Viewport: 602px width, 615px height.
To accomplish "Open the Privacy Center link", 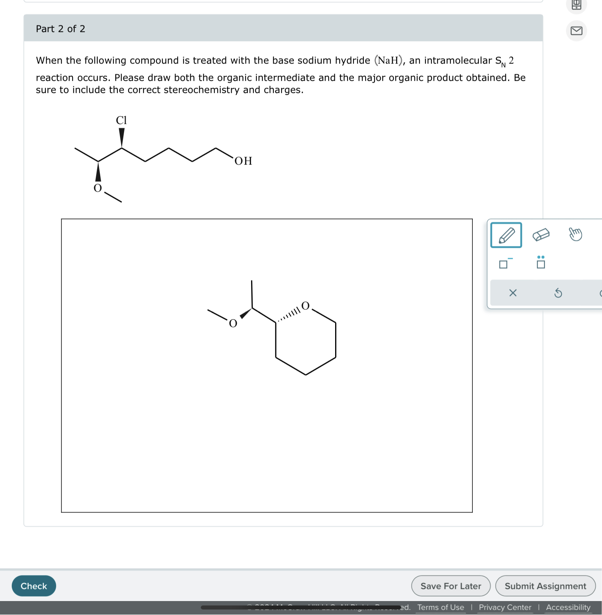I will pos(505,607).
